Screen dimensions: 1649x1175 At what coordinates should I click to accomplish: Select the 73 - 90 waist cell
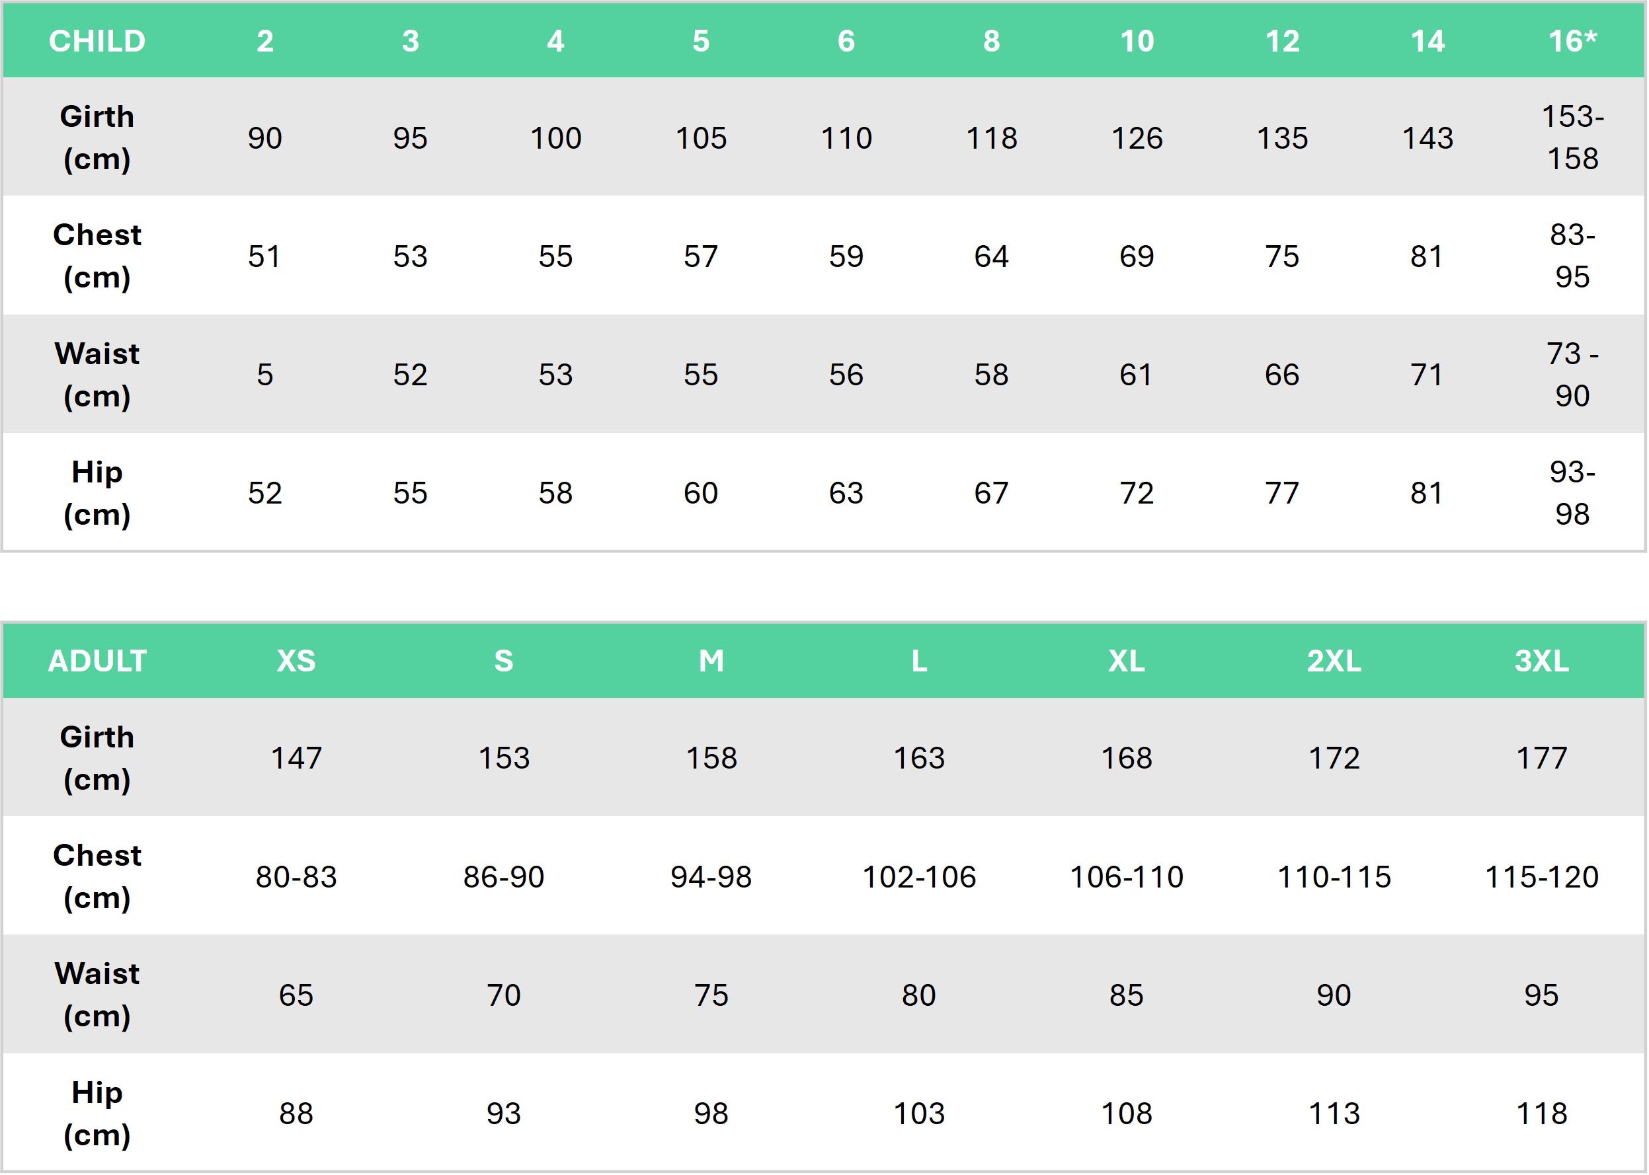tap(1572, 375)
